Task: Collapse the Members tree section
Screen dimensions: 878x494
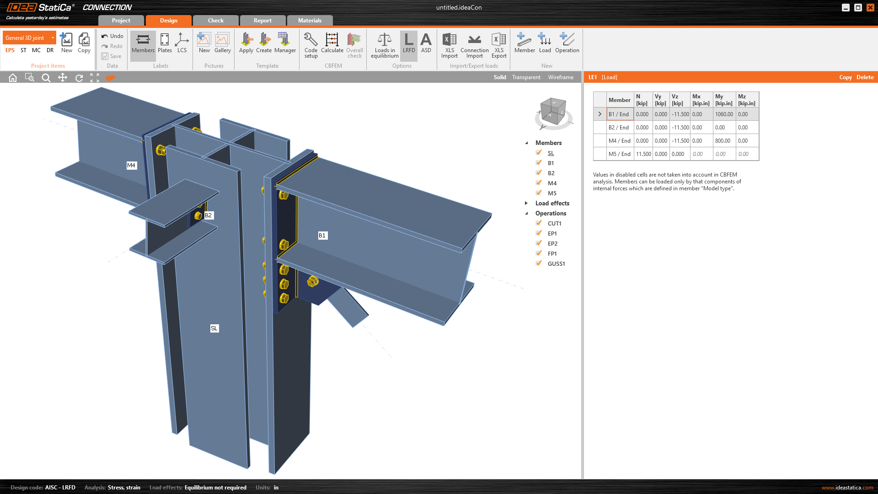Action: (x=526, y=143)
